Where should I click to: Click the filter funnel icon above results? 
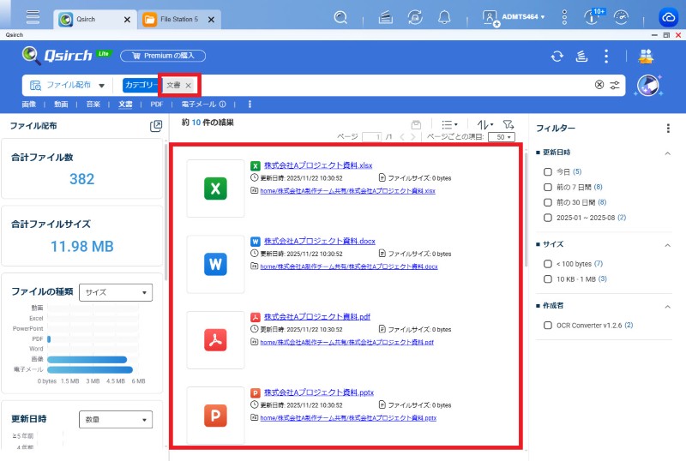(508, 124)
